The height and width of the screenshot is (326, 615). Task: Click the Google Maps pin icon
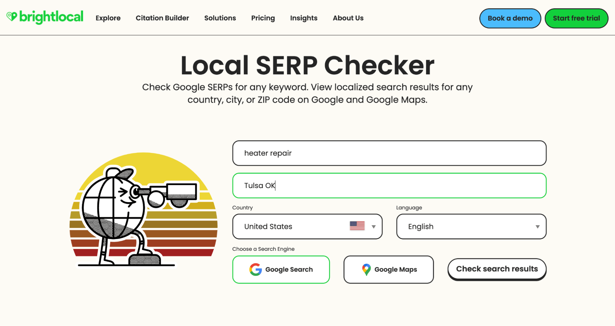[366, 269]
